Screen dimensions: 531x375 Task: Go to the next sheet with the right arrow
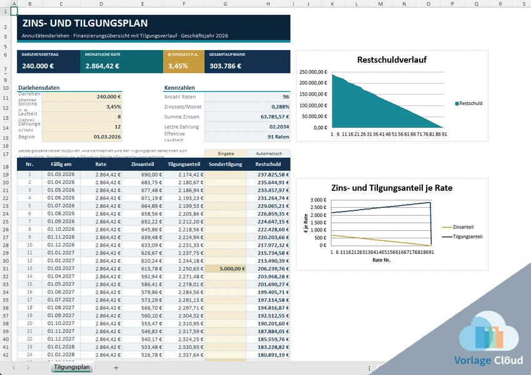point(28,368)
